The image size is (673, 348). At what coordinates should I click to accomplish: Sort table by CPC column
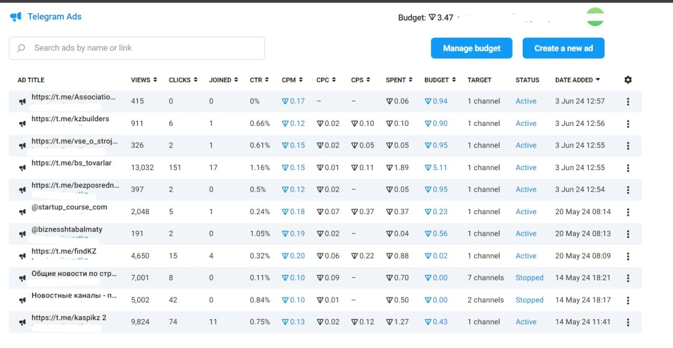[326, 80]
